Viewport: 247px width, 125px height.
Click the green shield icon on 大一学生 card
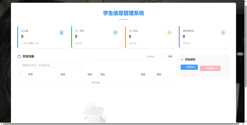pyautogui.click(x=115, y=32)
